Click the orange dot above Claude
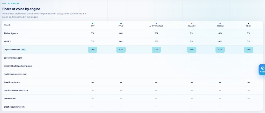 (x=192, y=23)
